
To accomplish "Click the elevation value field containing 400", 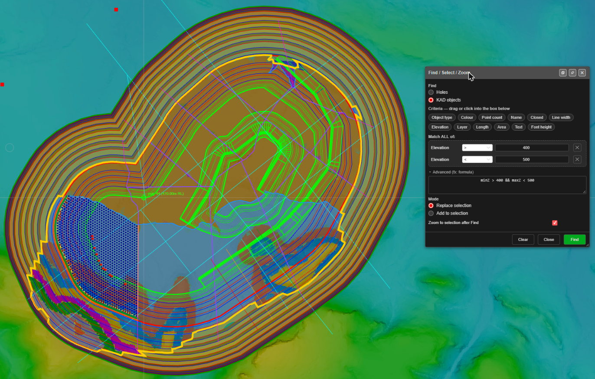I will (532, 148).
